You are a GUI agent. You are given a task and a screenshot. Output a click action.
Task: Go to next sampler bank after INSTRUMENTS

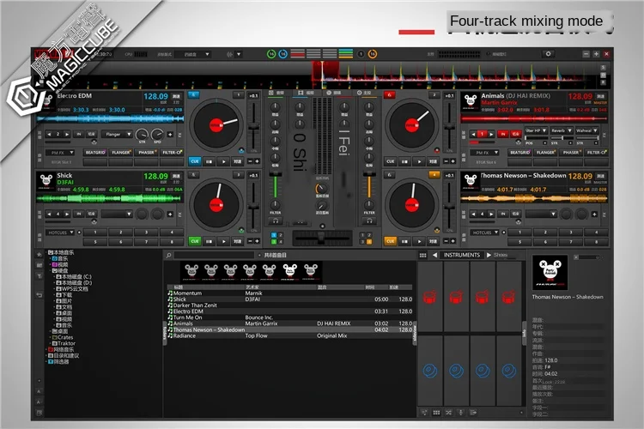point(489,255)
